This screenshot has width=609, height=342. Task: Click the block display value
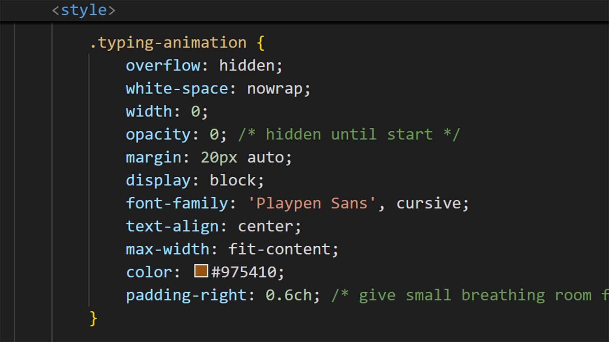(232, 180)
